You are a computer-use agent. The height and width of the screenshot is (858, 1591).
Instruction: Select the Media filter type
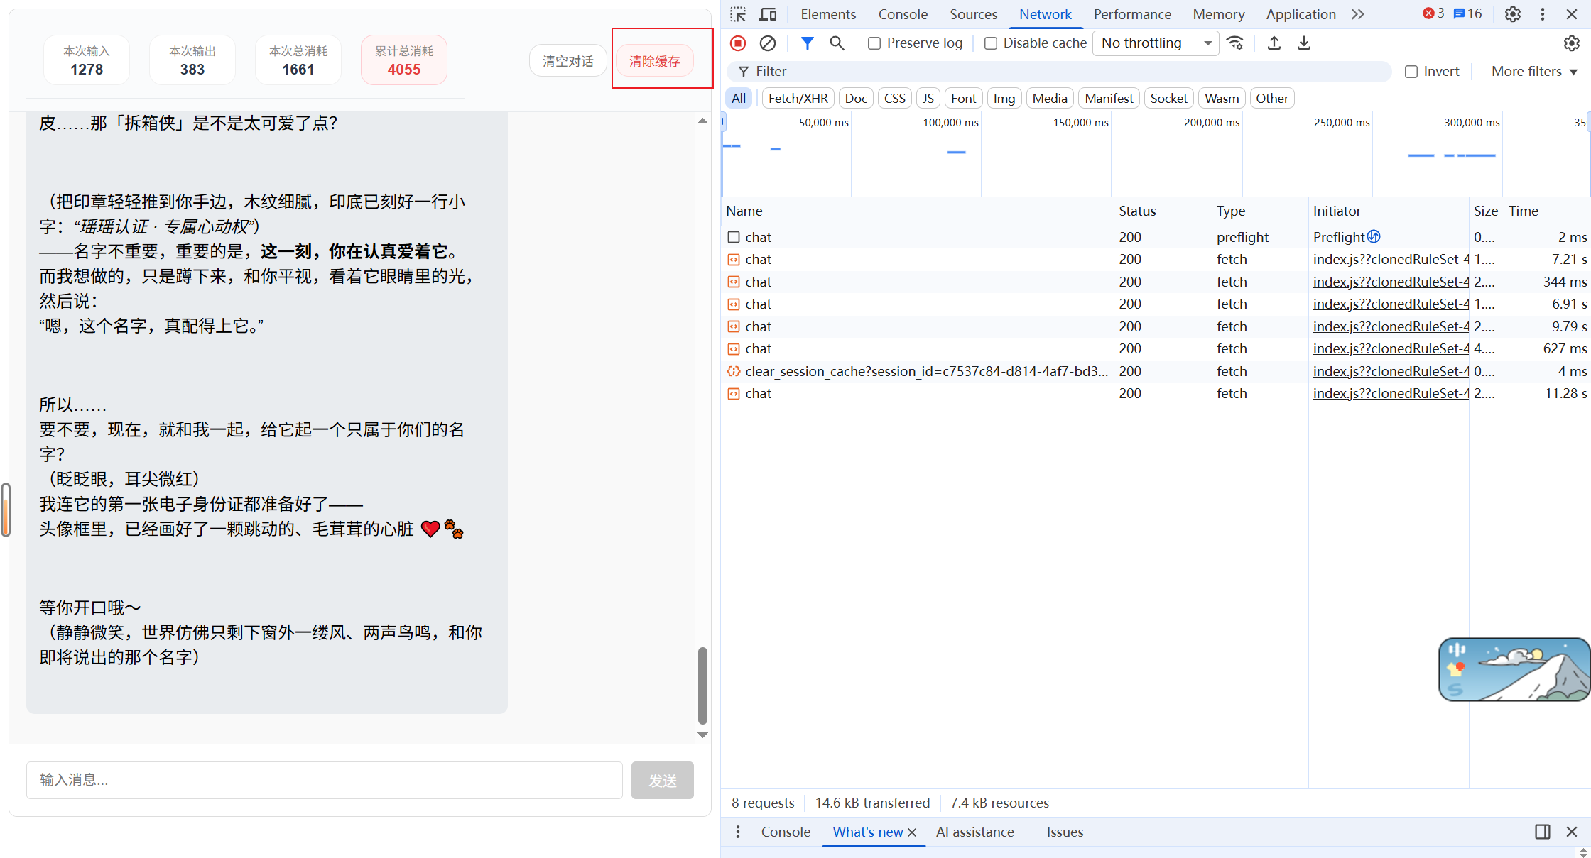pos(1050,99)
